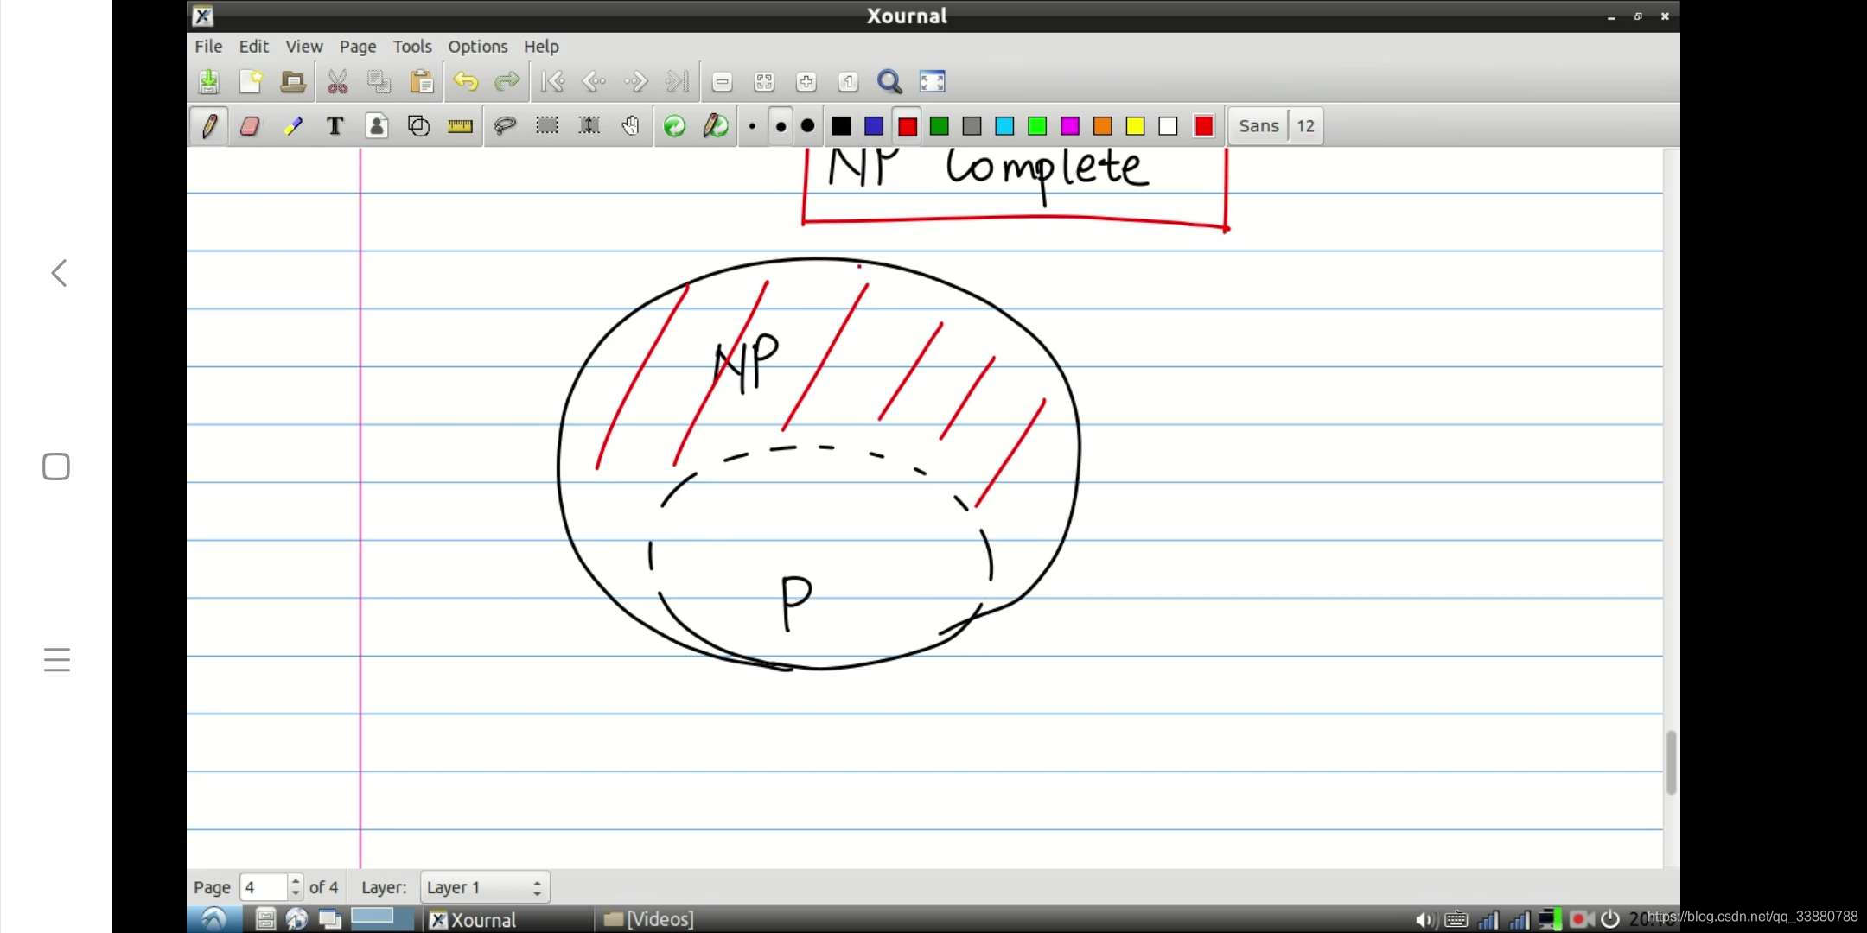Click the power button tray icon

1610,919
